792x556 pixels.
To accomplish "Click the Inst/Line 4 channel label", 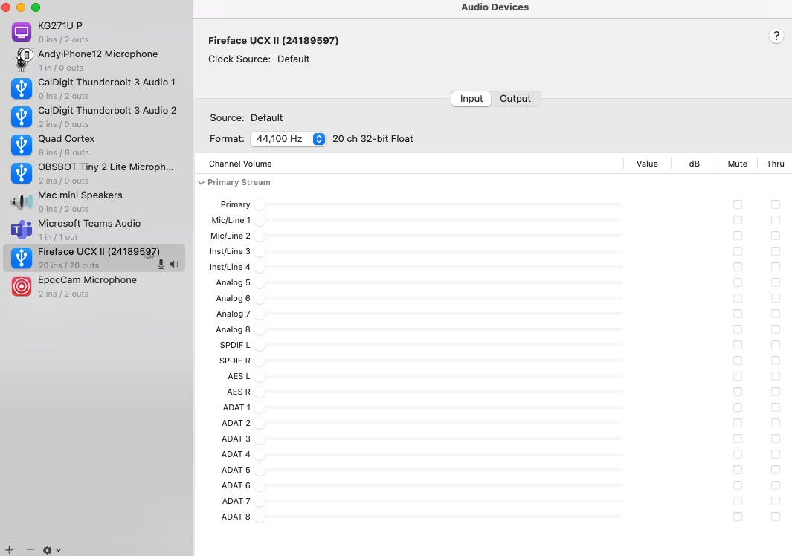I will click(x=230, y=267).
